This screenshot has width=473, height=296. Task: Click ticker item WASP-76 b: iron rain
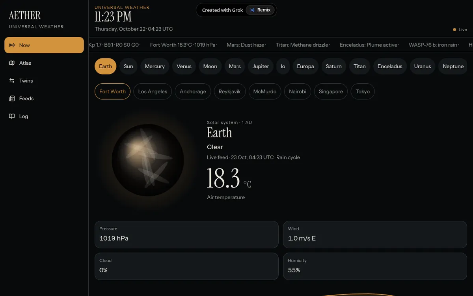(x=433, y=45)
